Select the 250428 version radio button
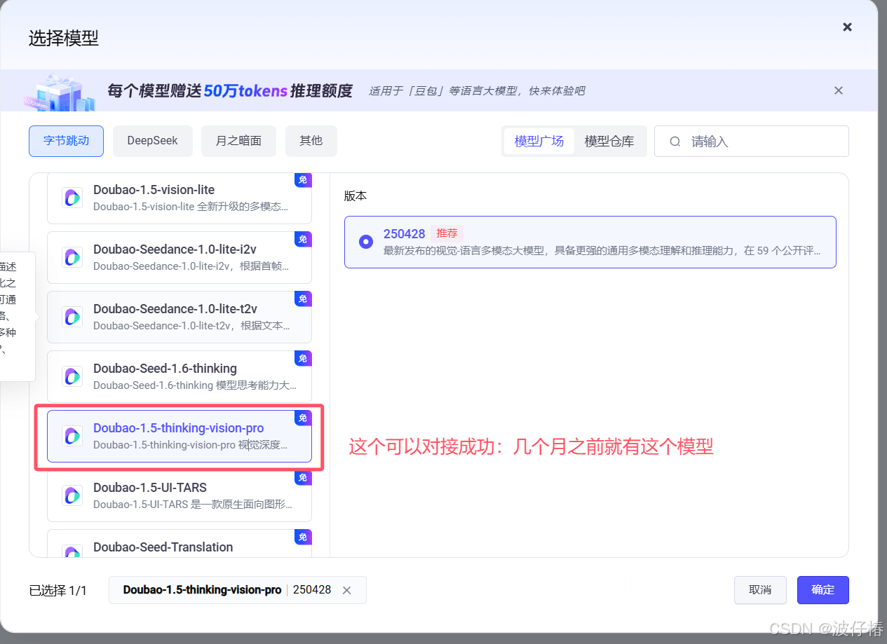Viewport: 887px width, 644px height. [365, 242]
